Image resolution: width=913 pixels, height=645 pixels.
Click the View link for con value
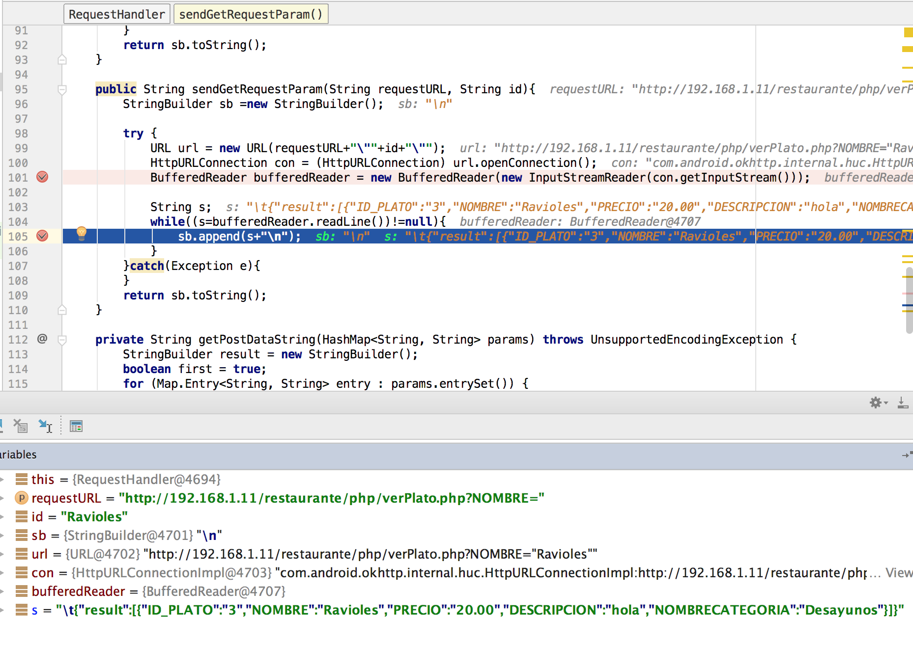click(899, 573)
